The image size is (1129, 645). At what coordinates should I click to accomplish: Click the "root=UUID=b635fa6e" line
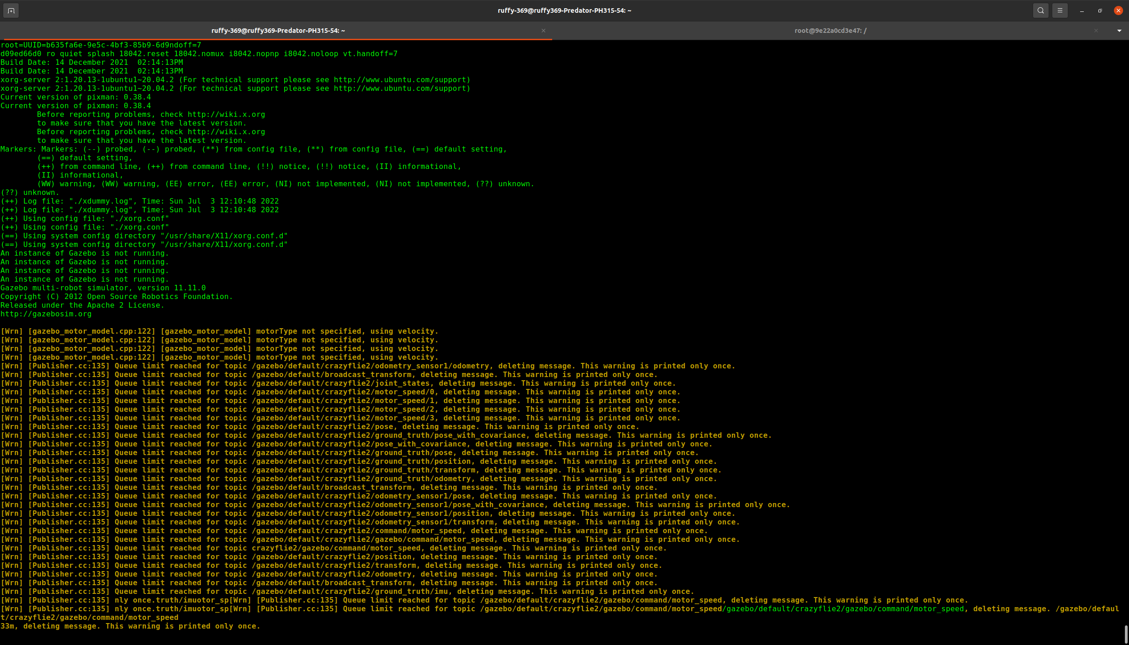click(101, 45)
